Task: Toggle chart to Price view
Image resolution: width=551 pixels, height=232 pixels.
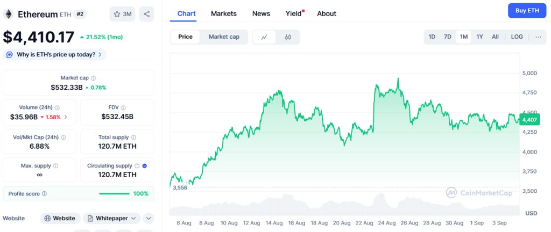Action: click(186, 37)
